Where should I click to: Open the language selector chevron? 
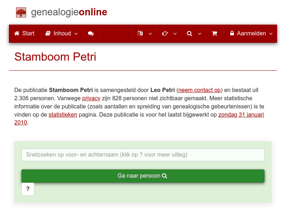point(150,34)
